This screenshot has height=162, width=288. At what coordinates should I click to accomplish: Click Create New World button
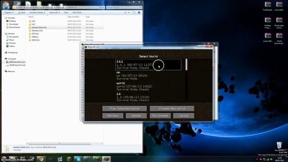(x=172, y=108)
